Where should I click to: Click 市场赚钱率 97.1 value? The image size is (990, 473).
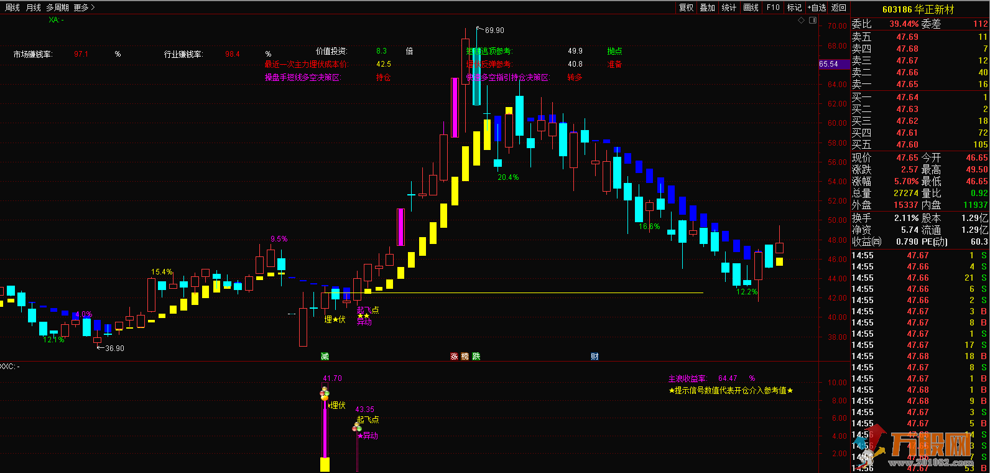pos(81,54)
